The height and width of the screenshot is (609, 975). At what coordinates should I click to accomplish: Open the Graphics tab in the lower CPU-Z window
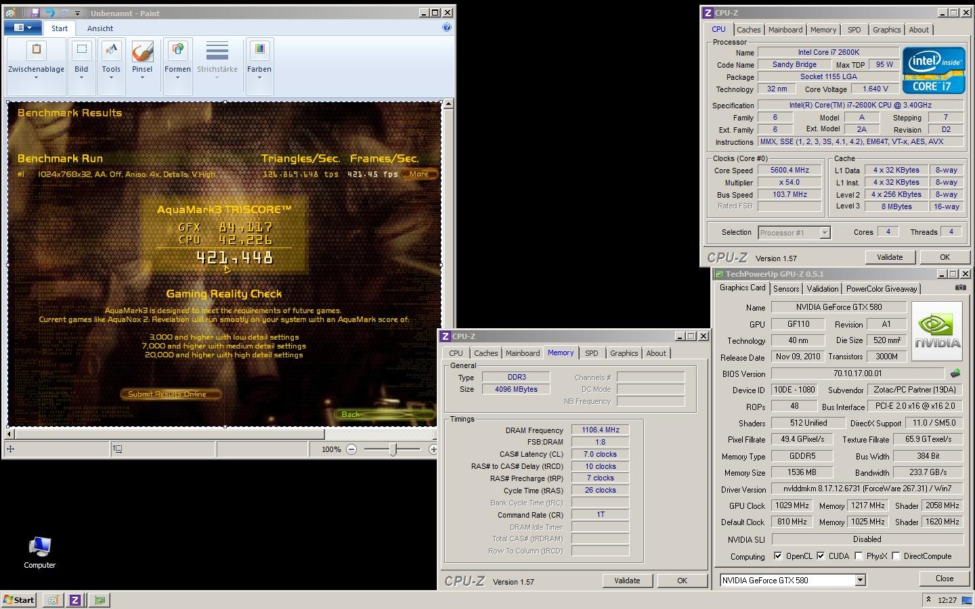click(x=624, y=353)
